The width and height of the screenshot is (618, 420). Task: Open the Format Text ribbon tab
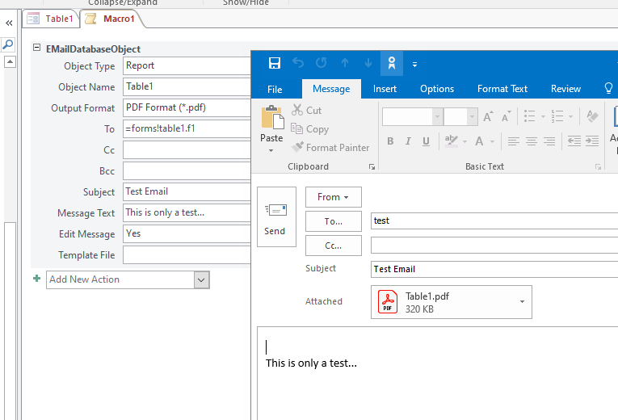[x=502, y=89]
